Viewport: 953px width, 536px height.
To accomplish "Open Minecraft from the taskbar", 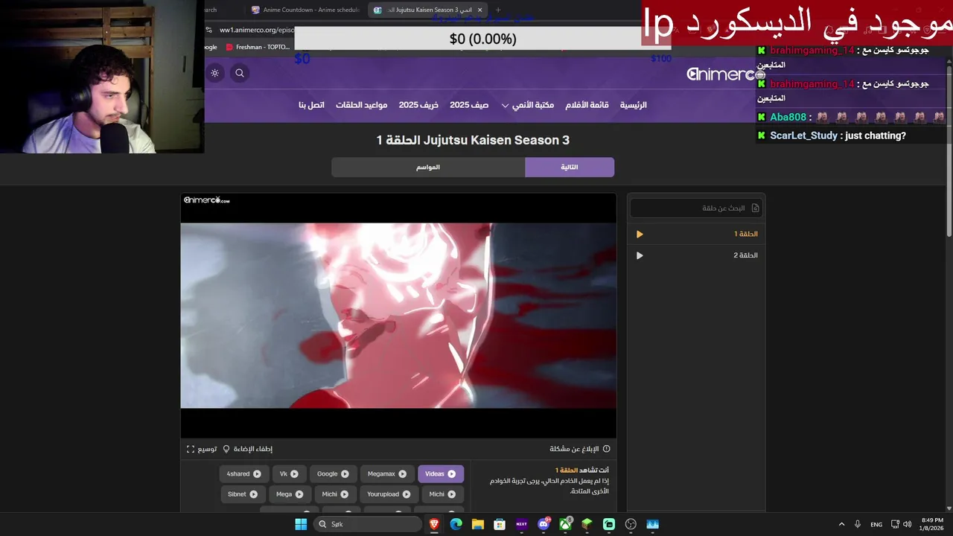I will click(587, 524).
